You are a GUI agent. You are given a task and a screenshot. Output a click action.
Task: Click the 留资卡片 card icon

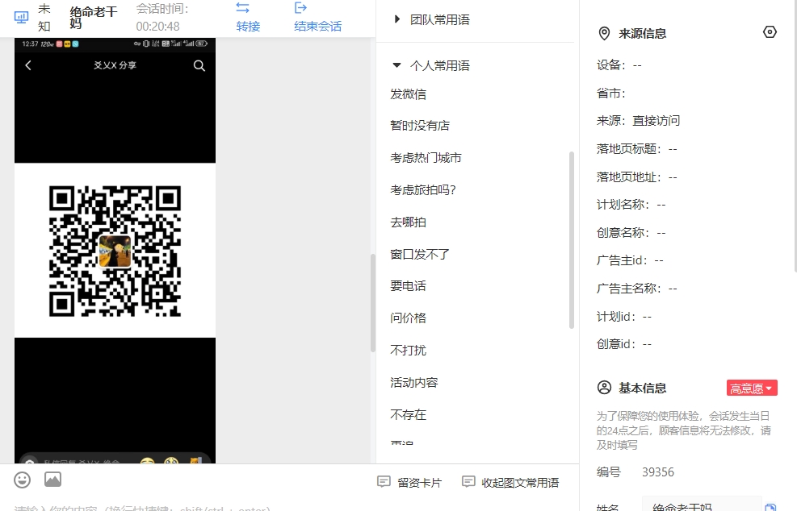coord(384,481)
